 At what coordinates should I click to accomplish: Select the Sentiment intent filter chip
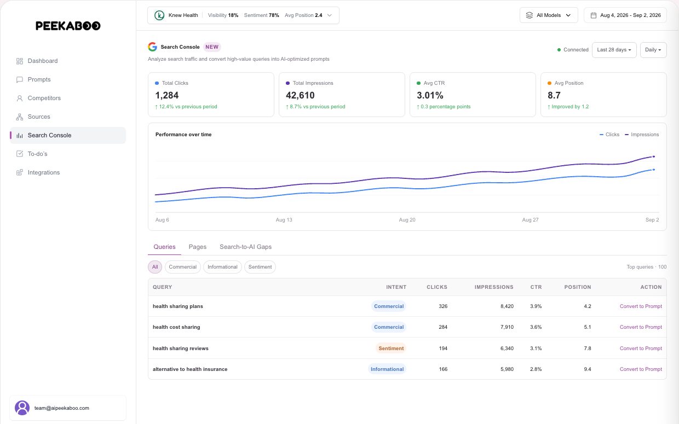pyautogui.click(x=260, y=267)
